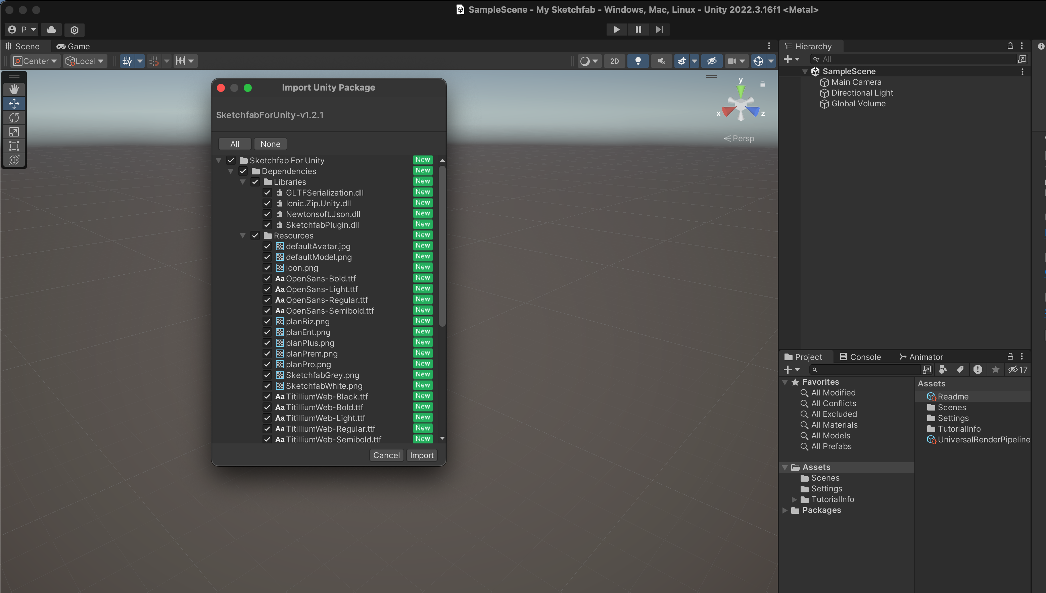
Task: Toggle the Resources folder checkbox
Action: [255, 235]
